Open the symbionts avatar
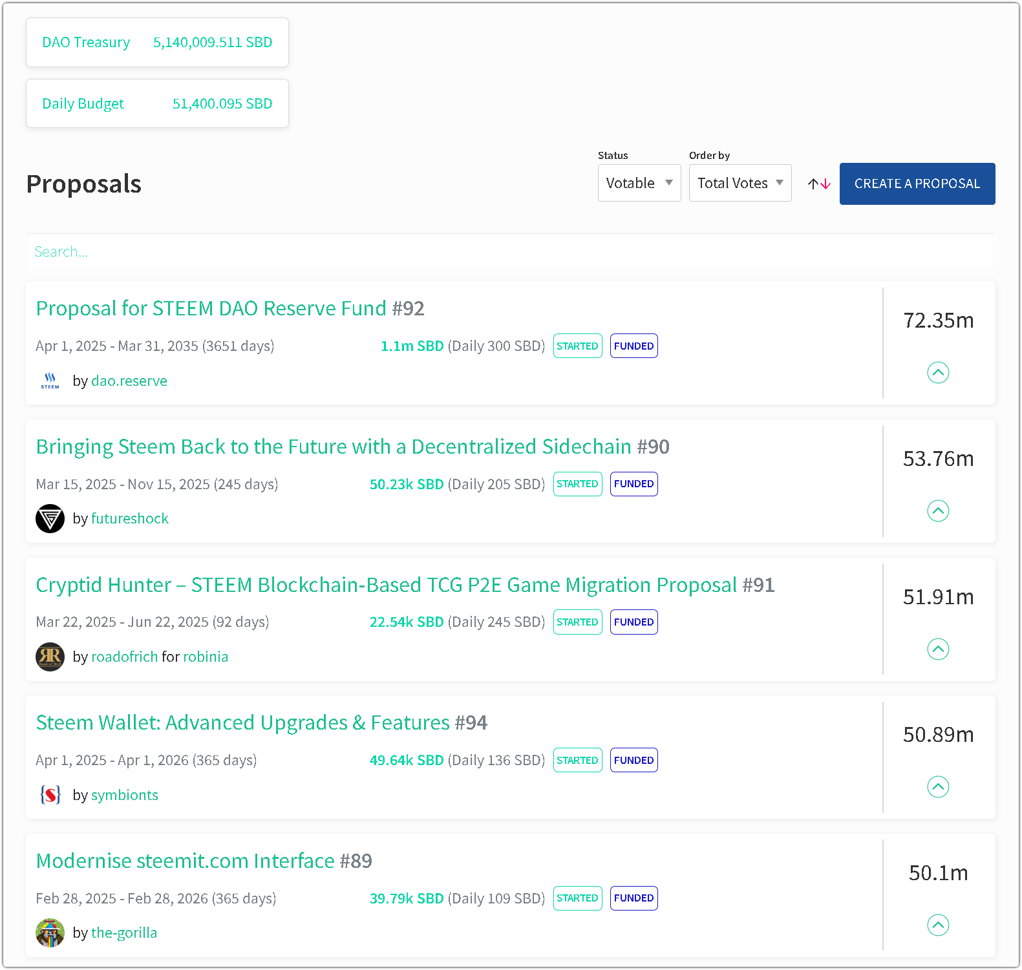Viewport: 1022px width, 970px height. [x=50, y=794]
